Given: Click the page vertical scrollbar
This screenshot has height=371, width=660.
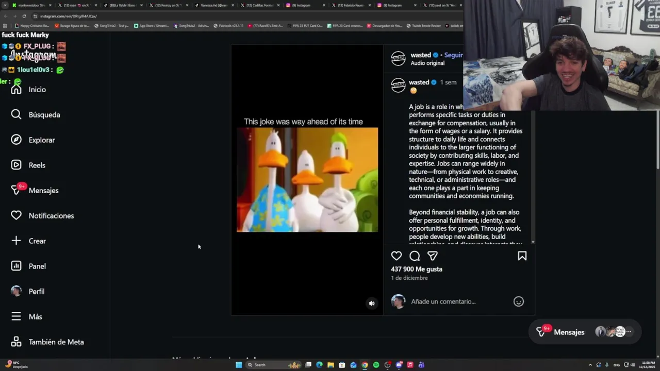Looking at the screenshot, I should tap(657, 139).
